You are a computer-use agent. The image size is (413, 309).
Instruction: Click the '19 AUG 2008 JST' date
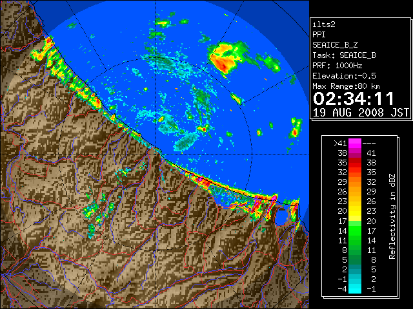[361, 113]
